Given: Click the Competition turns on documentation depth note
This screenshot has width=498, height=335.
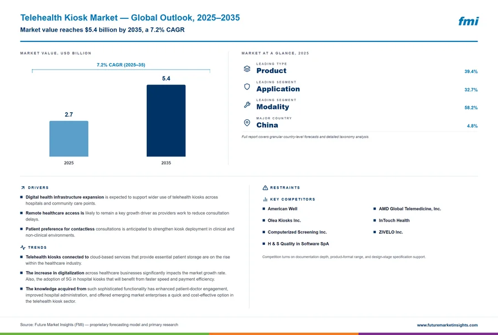Looking at the screenshot, I should point(344,257).
